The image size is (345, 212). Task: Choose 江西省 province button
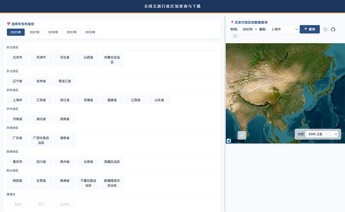pos(136,100)
